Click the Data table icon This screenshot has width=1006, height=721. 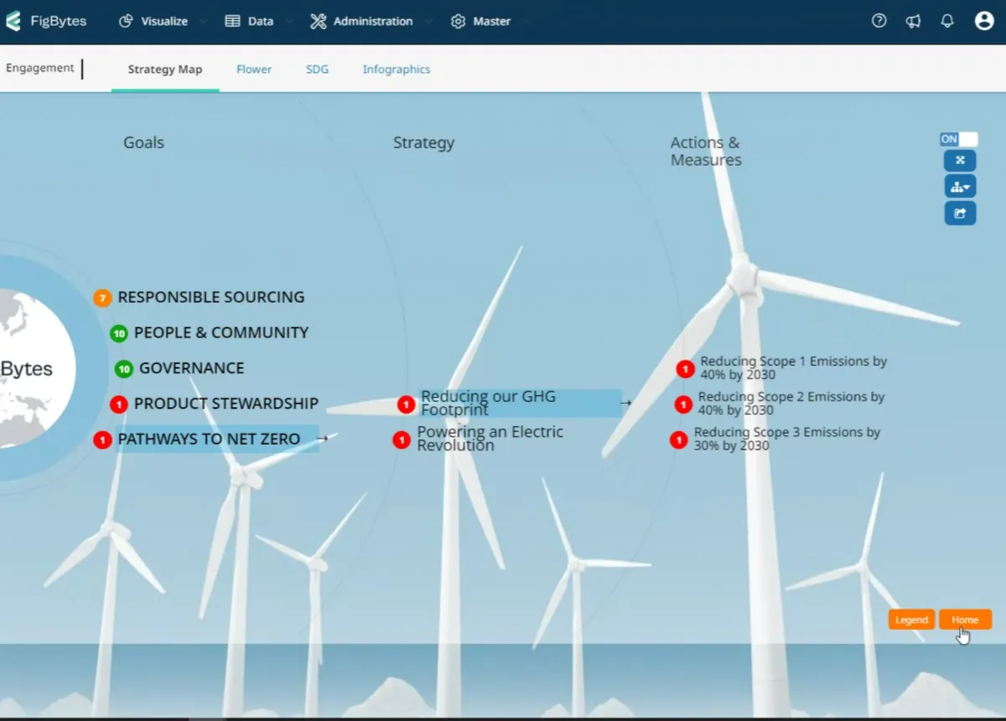tap(232, 21)
